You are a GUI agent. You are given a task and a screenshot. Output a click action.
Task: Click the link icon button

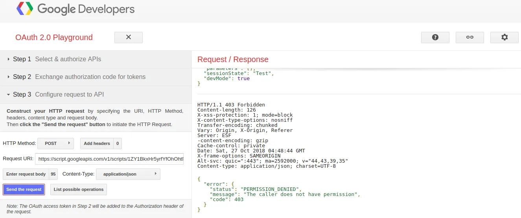[x=469, y=37]
